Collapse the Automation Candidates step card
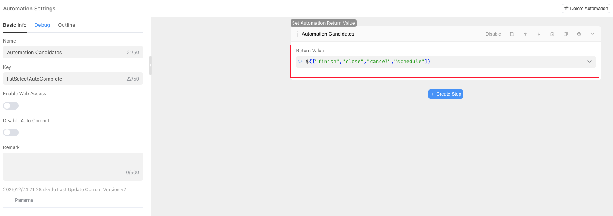 point(592,34)
